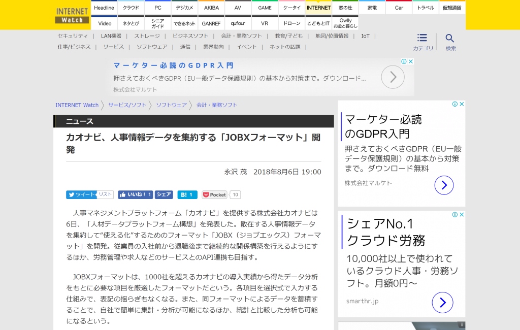Viewport: 520px width, 330px height.
Task: Open the 地図/位置情報 category link
Action: [x=332, y=36]
